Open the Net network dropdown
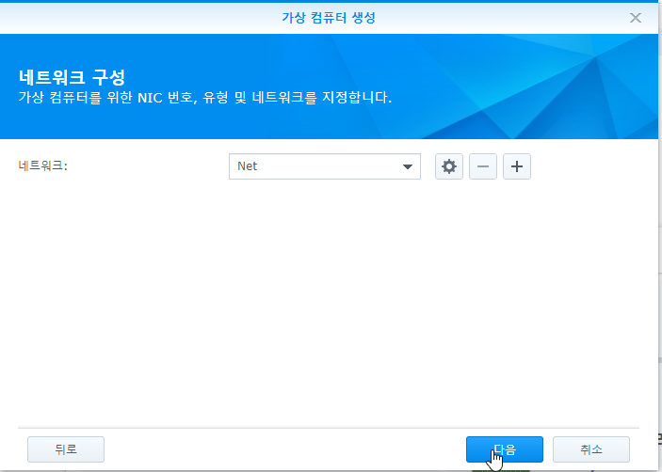 (325, 166)
